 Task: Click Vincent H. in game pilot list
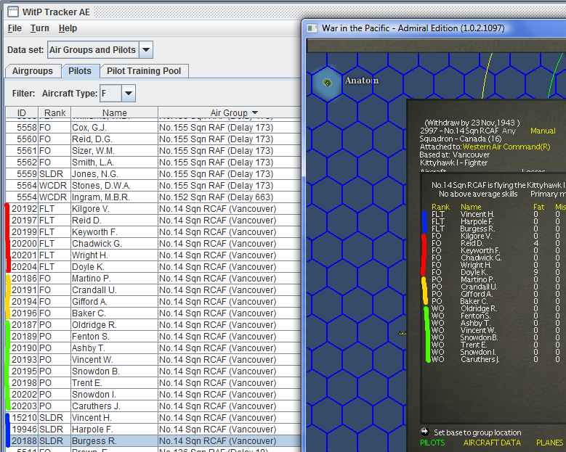click(x=477, y=214)
